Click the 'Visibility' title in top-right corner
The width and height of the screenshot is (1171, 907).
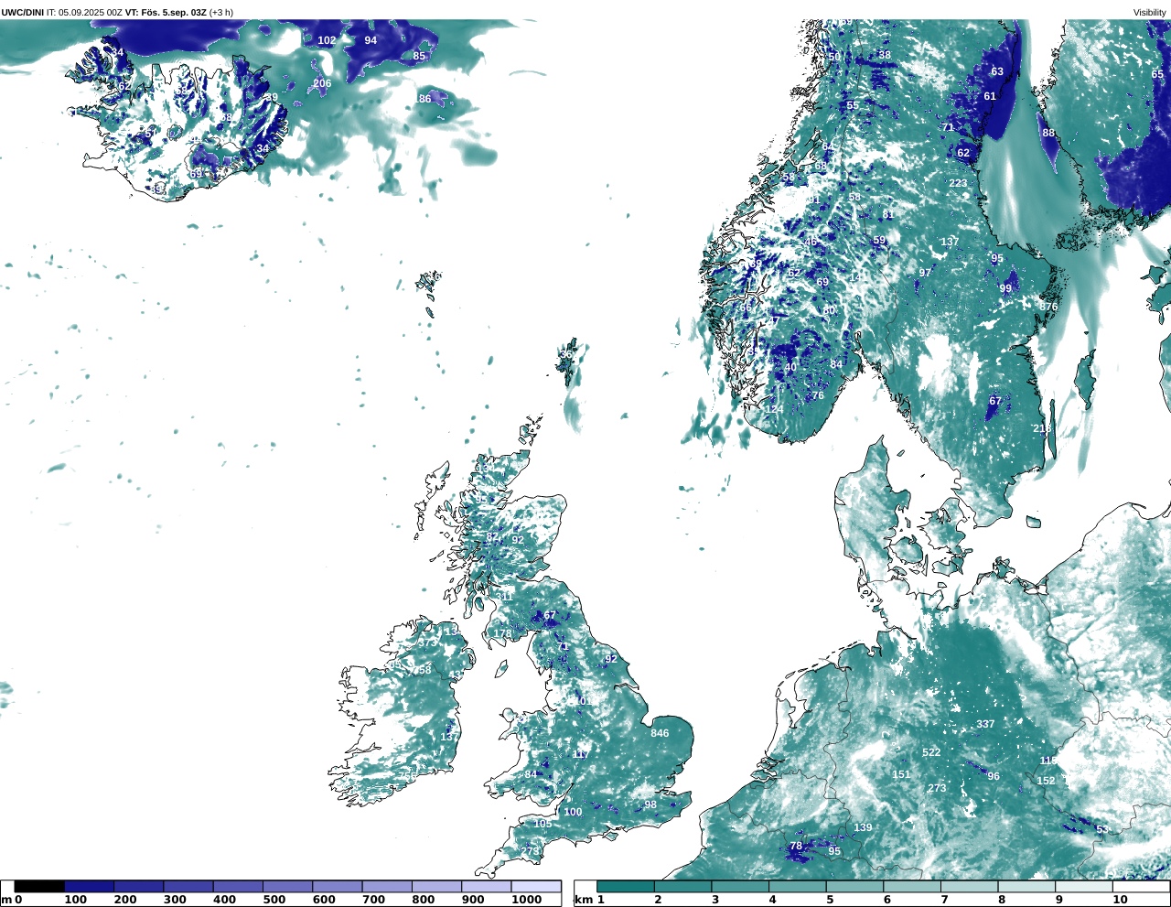[x=1150, y=13]
